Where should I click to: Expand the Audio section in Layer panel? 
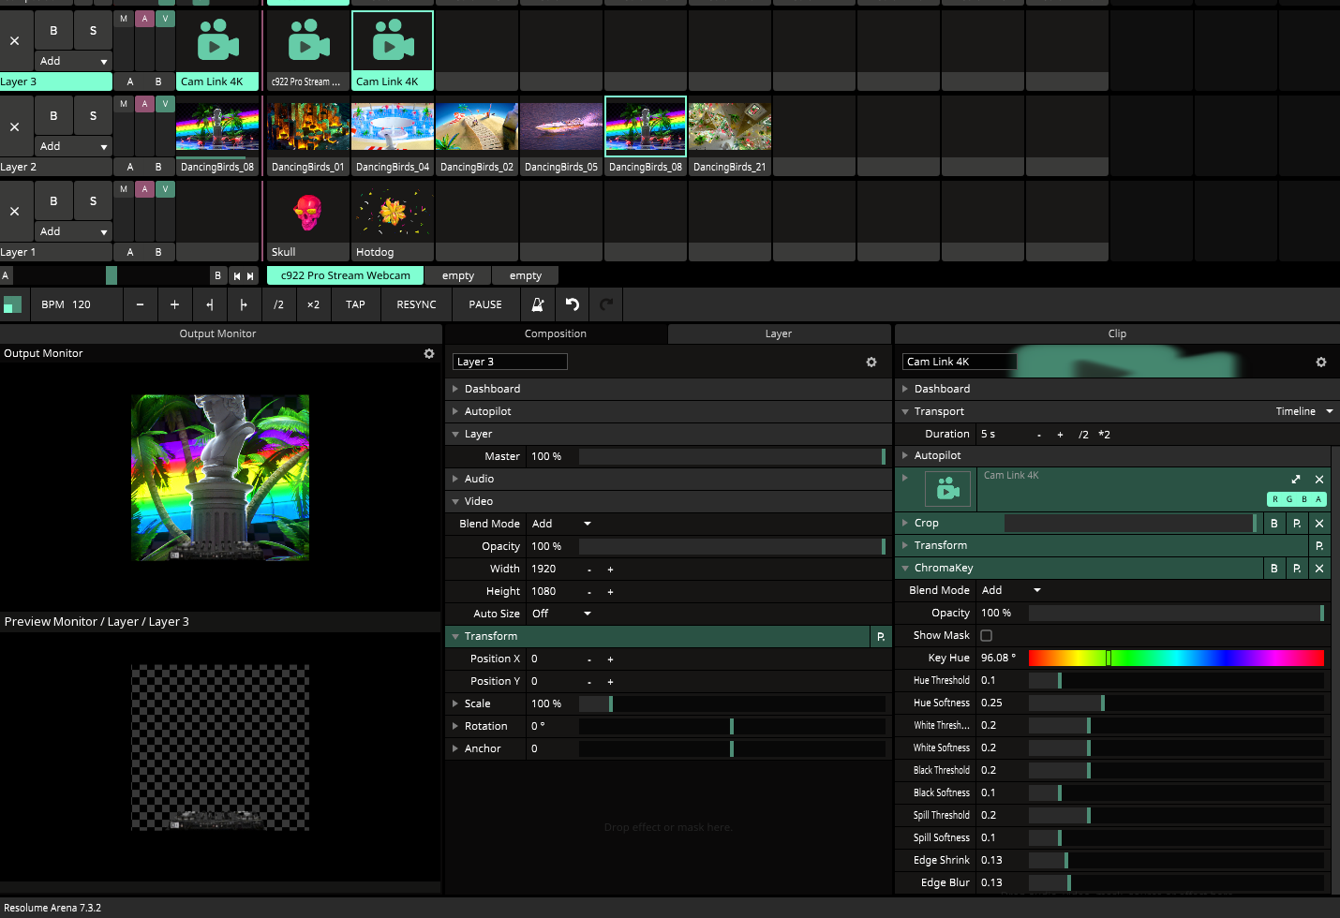coord(479,479)
